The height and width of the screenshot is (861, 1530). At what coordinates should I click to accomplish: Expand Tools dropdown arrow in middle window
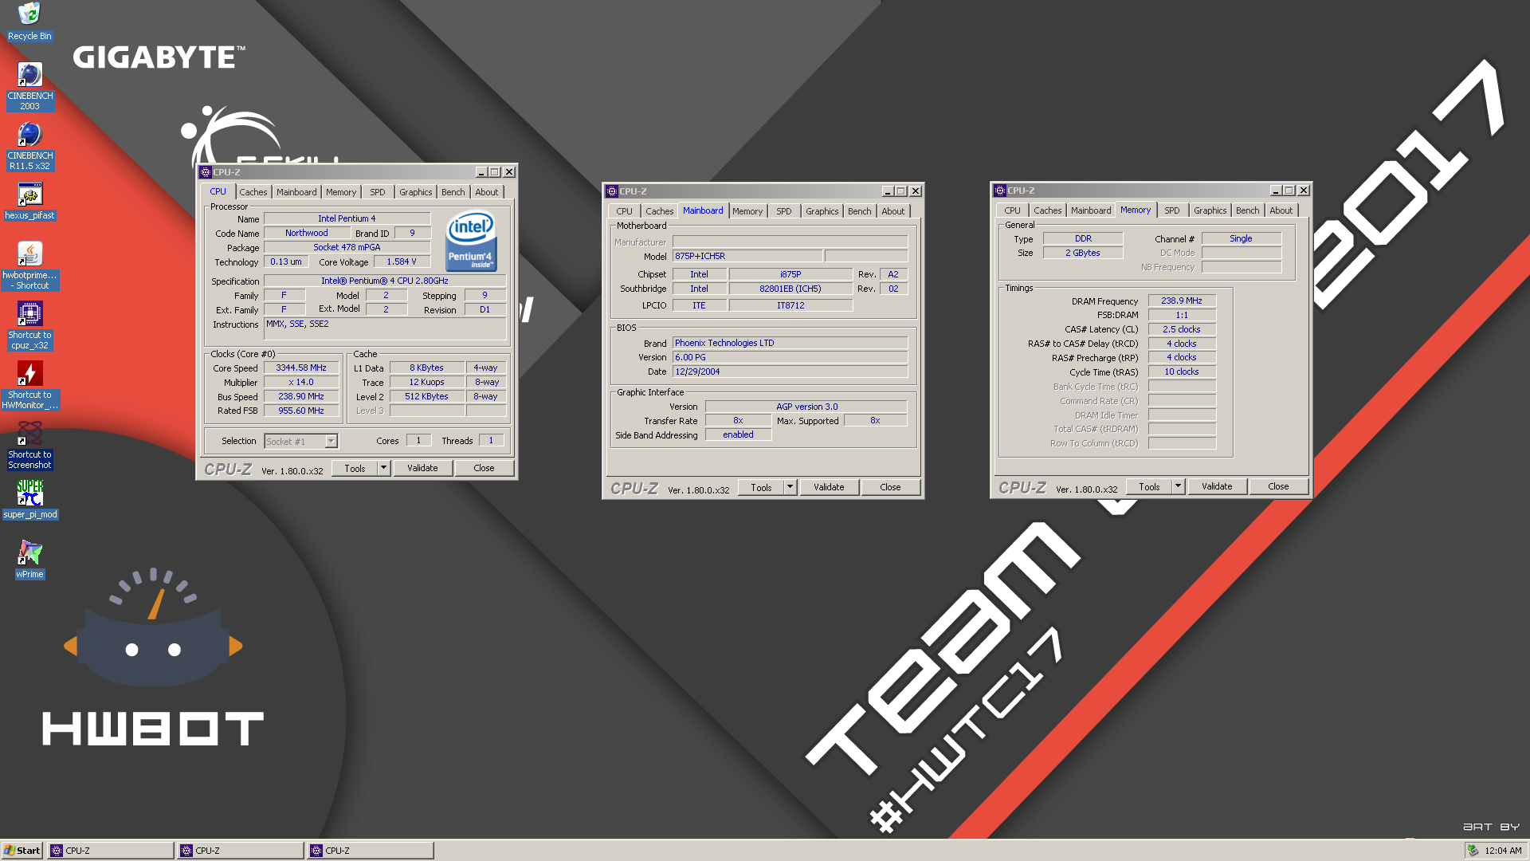(x=790, y=487)
